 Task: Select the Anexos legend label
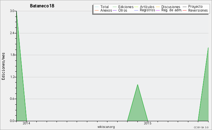click(x=106, y=10)
